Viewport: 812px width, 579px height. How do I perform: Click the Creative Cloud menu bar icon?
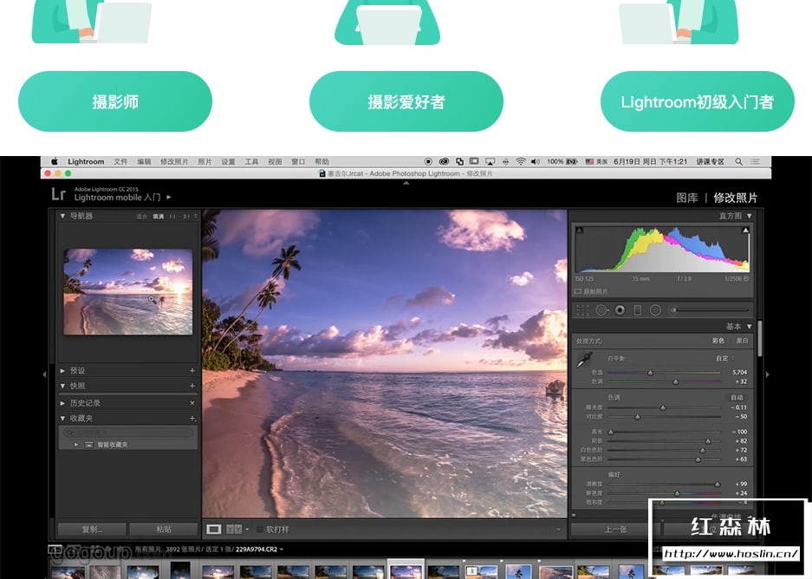tap(444, 161)
